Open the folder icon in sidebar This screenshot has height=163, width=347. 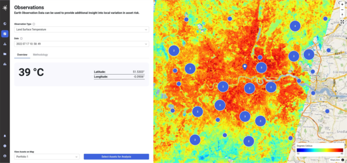tap(5, 54)
